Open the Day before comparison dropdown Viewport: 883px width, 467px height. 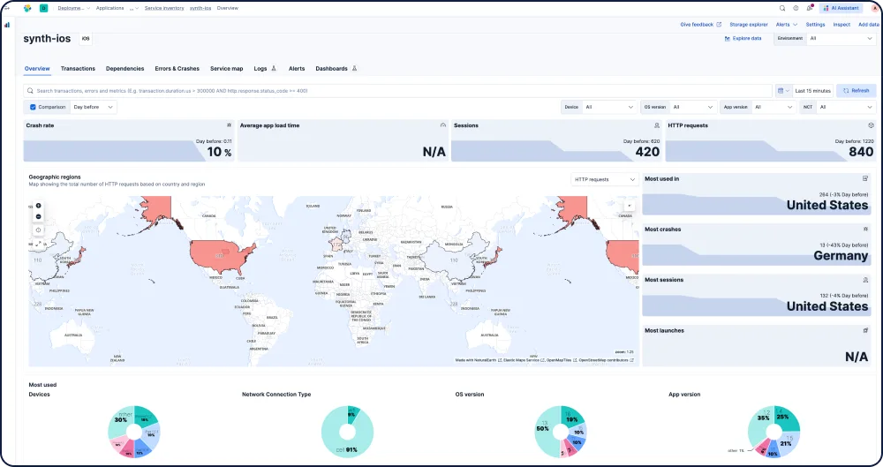(94, 107)
